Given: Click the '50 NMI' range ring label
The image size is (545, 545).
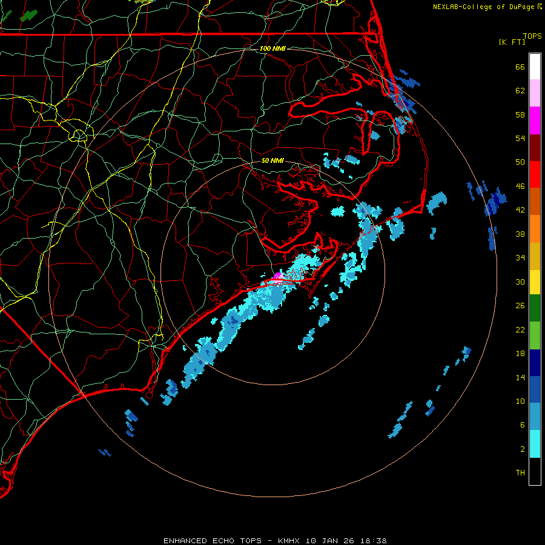Looking at the screenshot, I should [x=272, y=160].
